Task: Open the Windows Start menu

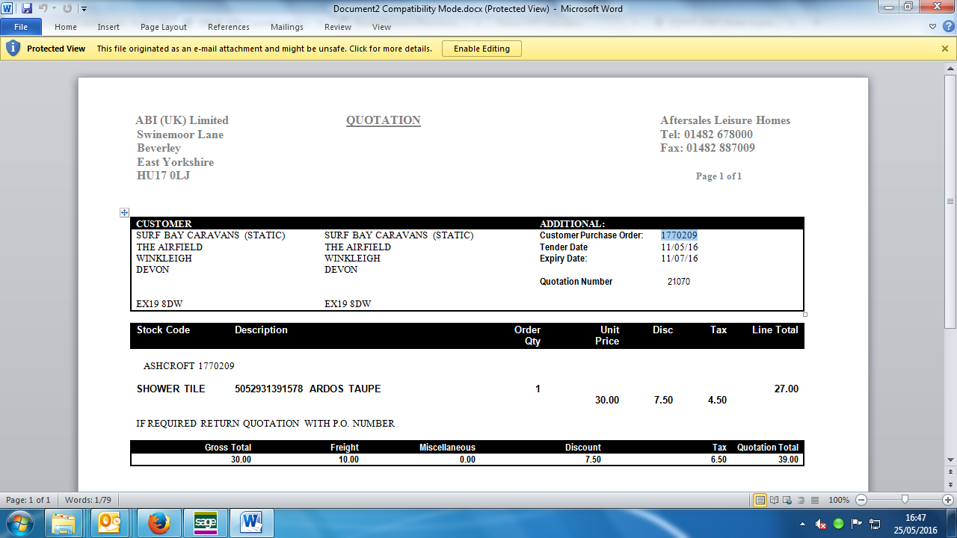Action: click(19, 523)
